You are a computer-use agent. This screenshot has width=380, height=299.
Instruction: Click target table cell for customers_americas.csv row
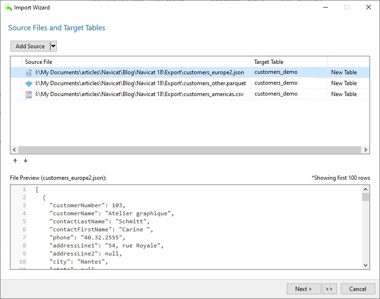pyautogui.click(x=289, y=94)
